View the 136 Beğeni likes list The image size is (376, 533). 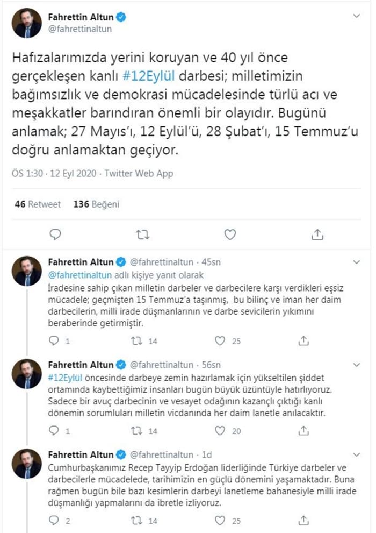click(96, 204)
